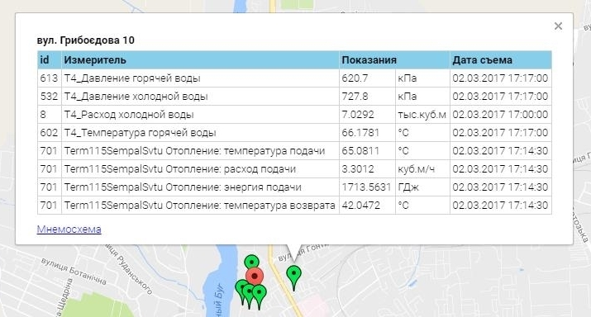
Task: Click the id cell 602
Action: (49, 133)
